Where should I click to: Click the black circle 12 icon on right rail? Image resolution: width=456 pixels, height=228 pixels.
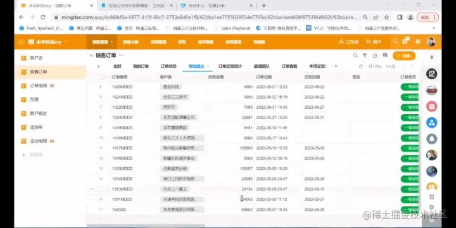click(431, 74)
